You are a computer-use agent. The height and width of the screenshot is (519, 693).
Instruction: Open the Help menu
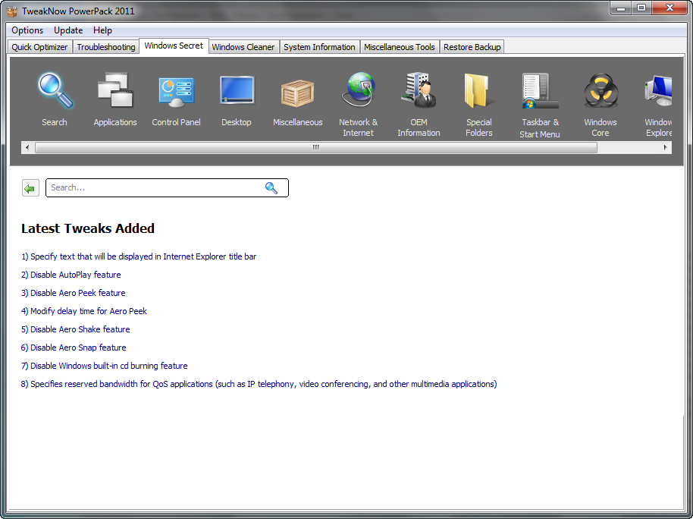pyautogui.click(x=102, y=30)
